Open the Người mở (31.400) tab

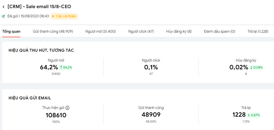(100, 32)
